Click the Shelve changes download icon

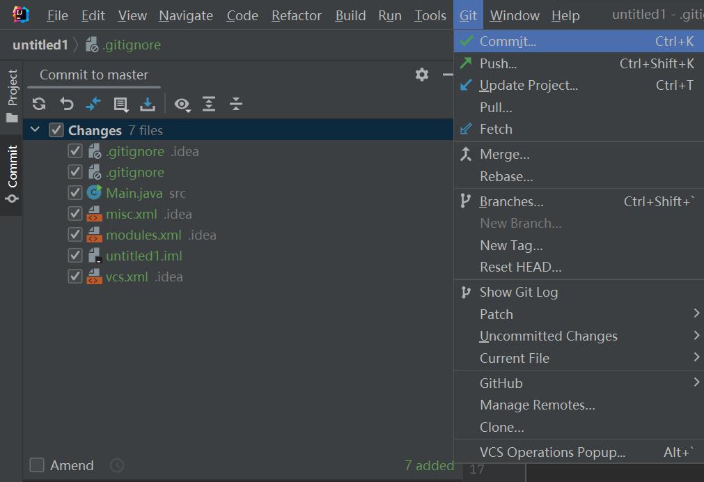pos(148,104)
